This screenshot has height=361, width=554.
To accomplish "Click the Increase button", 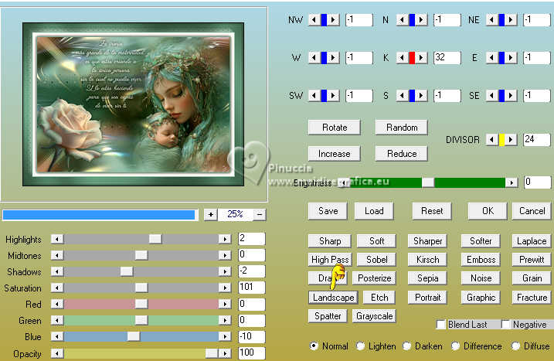I will pos(335,154).
